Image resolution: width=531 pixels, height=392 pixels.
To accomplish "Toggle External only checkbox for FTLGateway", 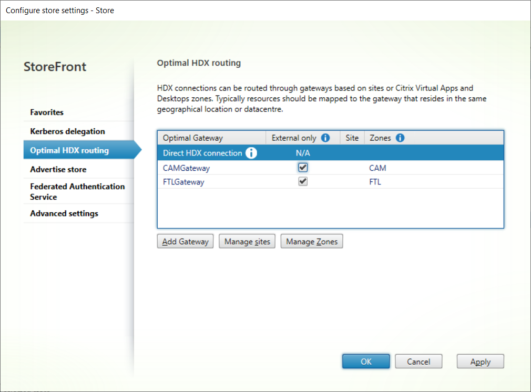I will tap(303, 182).
